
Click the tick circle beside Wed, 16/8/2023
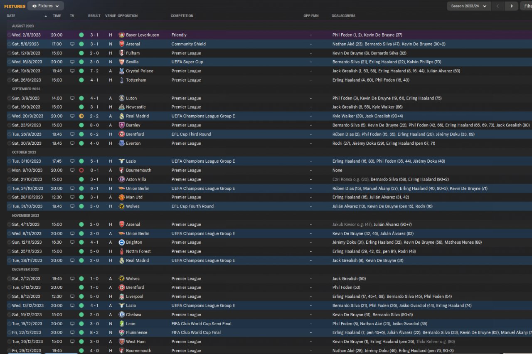point(9,62)
